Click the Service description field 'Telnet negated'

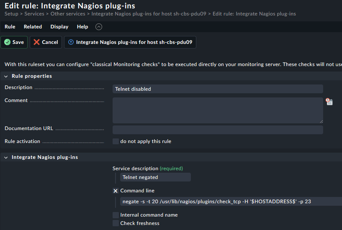(x=155, y=177)
